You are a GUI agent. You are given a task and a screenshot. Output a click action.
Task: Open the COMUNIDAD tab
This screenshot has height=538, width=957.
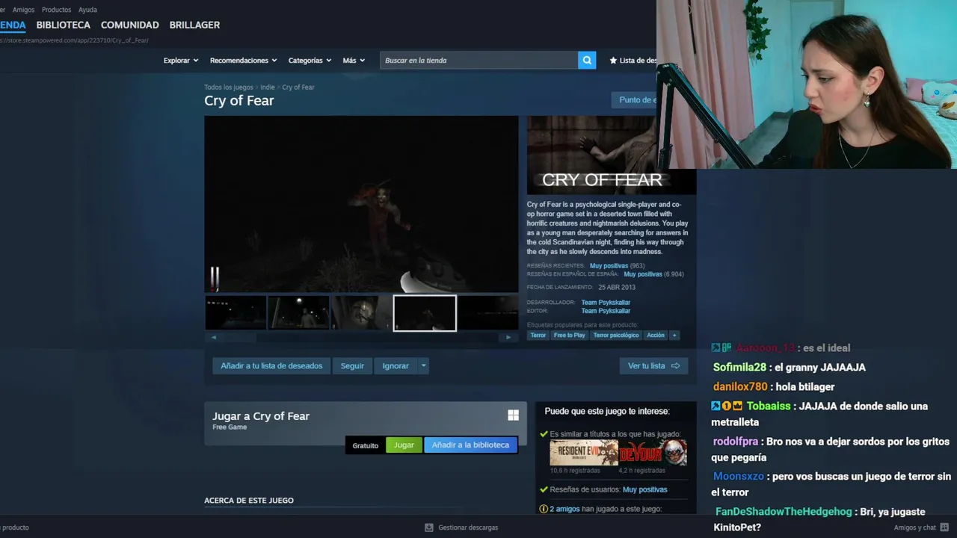(130, 25)
